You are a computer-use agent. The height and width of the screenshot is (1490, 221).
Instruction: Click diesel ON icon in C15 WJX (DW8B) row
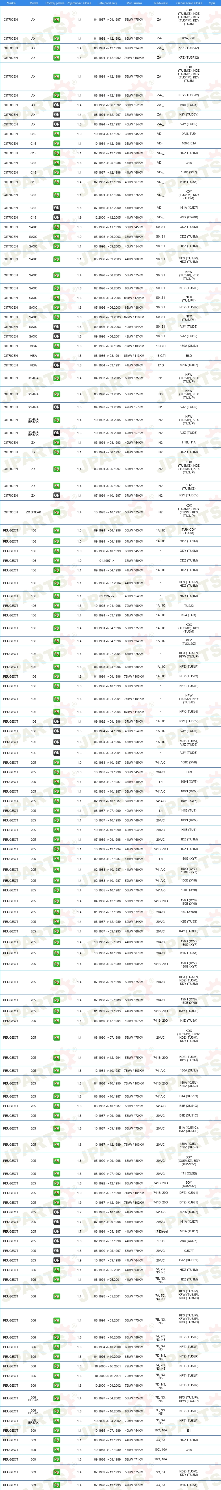[57, 217]
